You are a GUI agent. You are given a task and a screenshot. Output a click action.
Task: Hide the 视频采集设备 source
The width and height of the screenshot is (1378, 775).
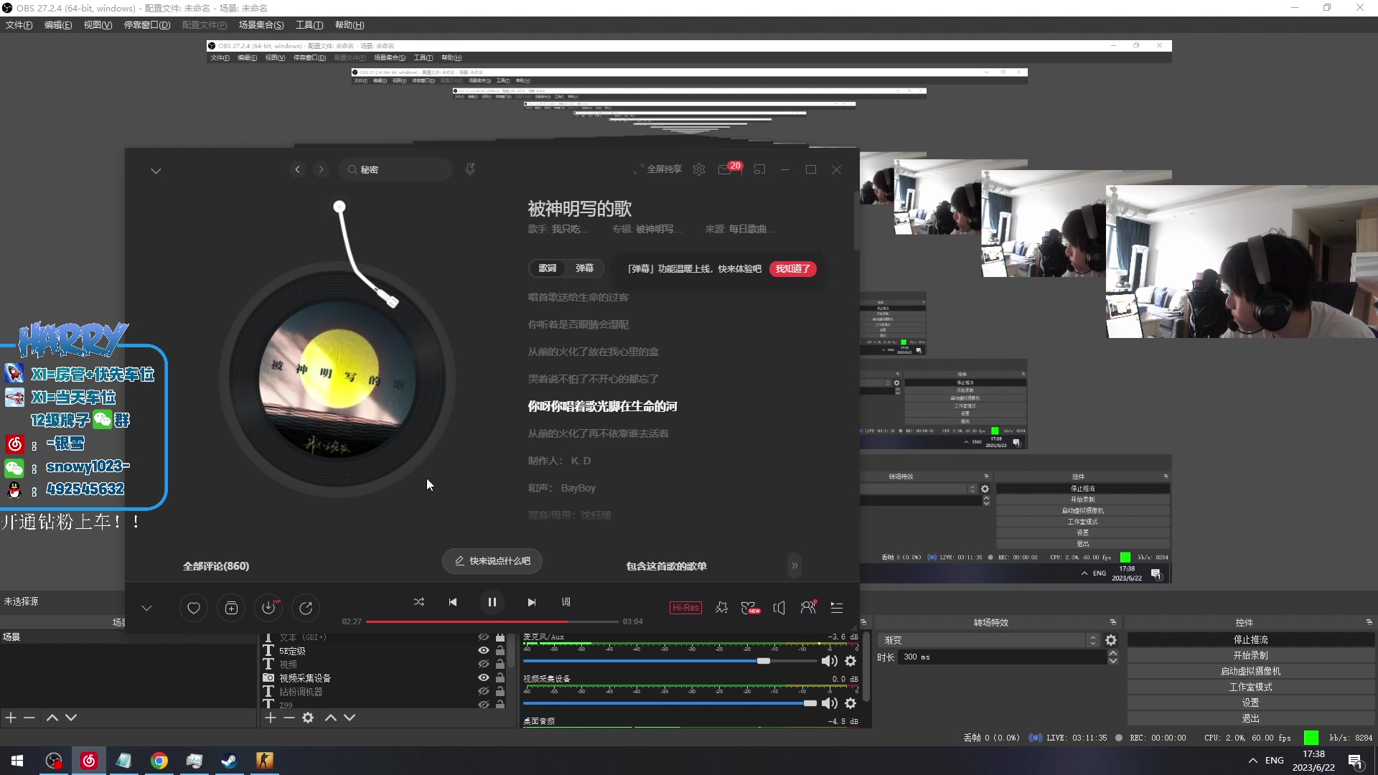coord(484,678)
